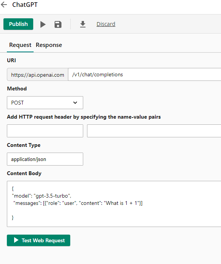Expand the POST method dropdown chevron

click(75, 103)
